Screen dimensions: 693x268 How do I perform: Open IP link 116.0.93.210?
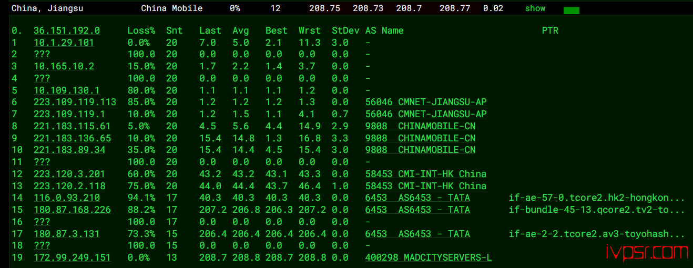point(67,198)
